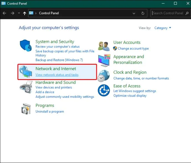Minimize the Control Panel window
The image size is (191, 163).
pos(163,3)
